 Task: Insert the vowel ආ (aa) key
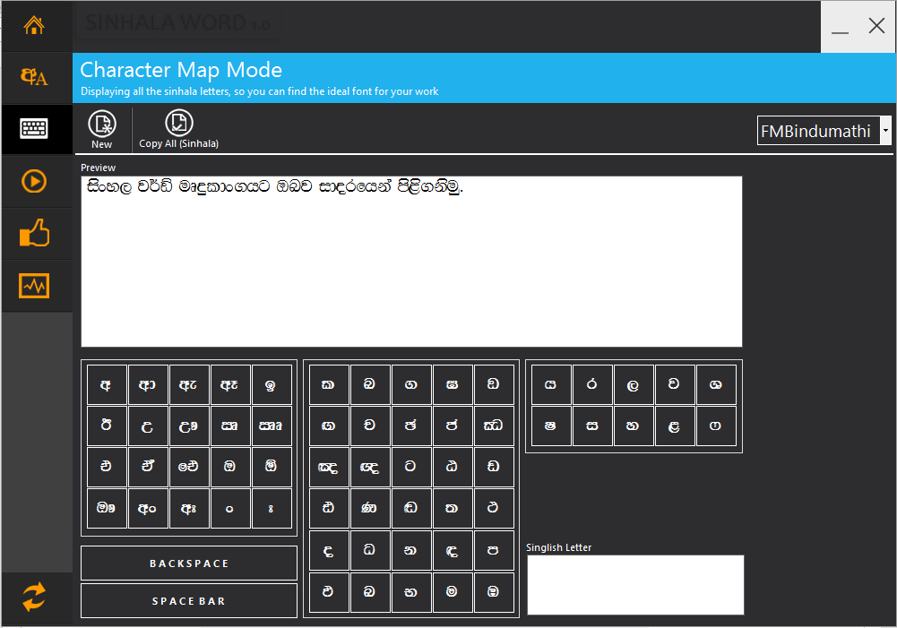tap(148, 384)
